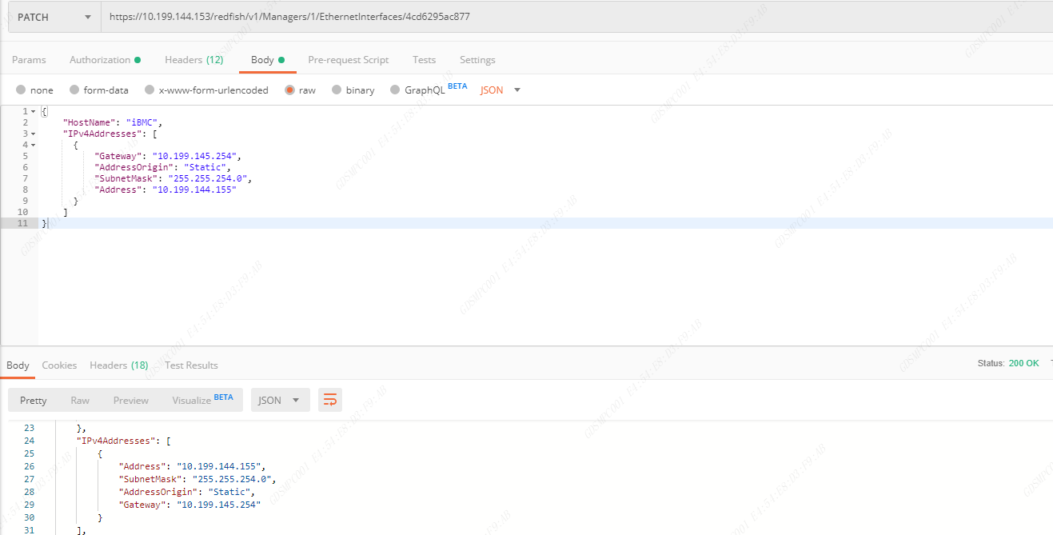1053x535 pixels.
Task: Open the PATCH HTTP method dropdown
Action: click(x=54, y=17)
